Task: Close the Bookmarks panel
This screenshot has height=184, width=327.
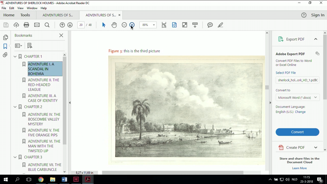Action: click(61, 35)
